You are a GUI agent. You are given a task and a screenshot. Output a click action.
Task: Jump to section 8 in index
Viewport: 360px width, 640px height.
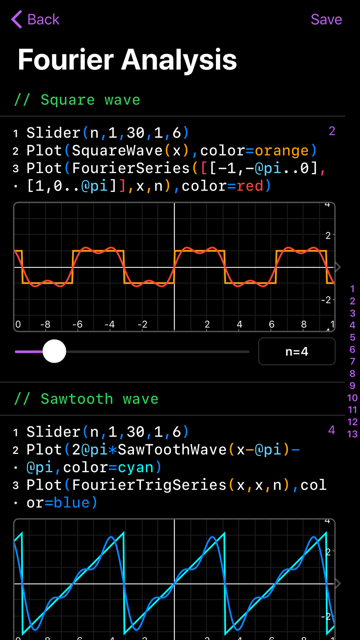coord(352,374)
